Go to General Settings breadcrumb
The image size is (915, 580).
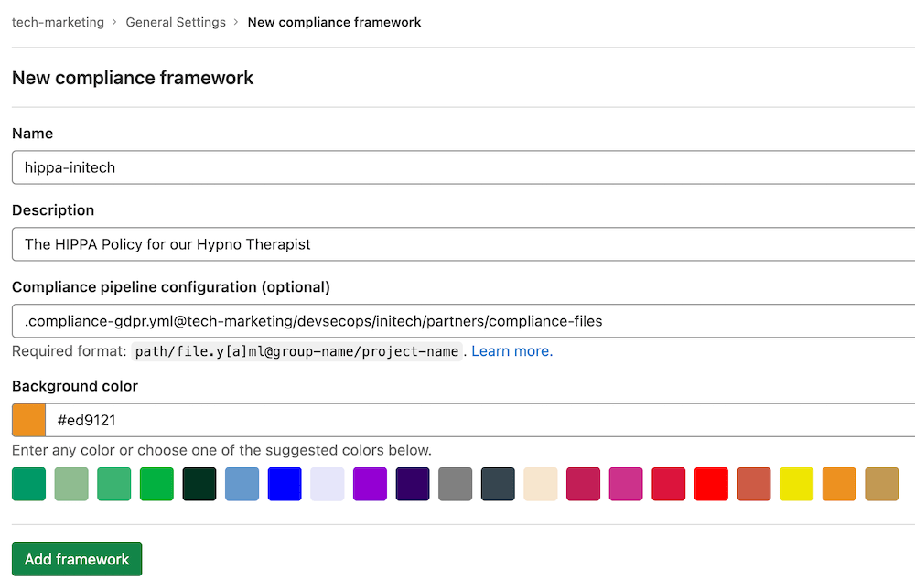pyautogui.click(x=176, y=22)
